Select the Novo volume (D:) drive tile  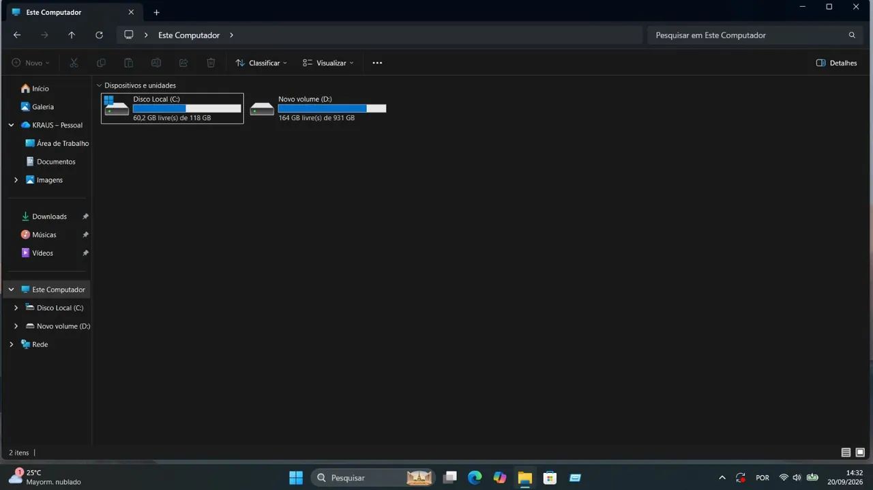tap(318, 109)
